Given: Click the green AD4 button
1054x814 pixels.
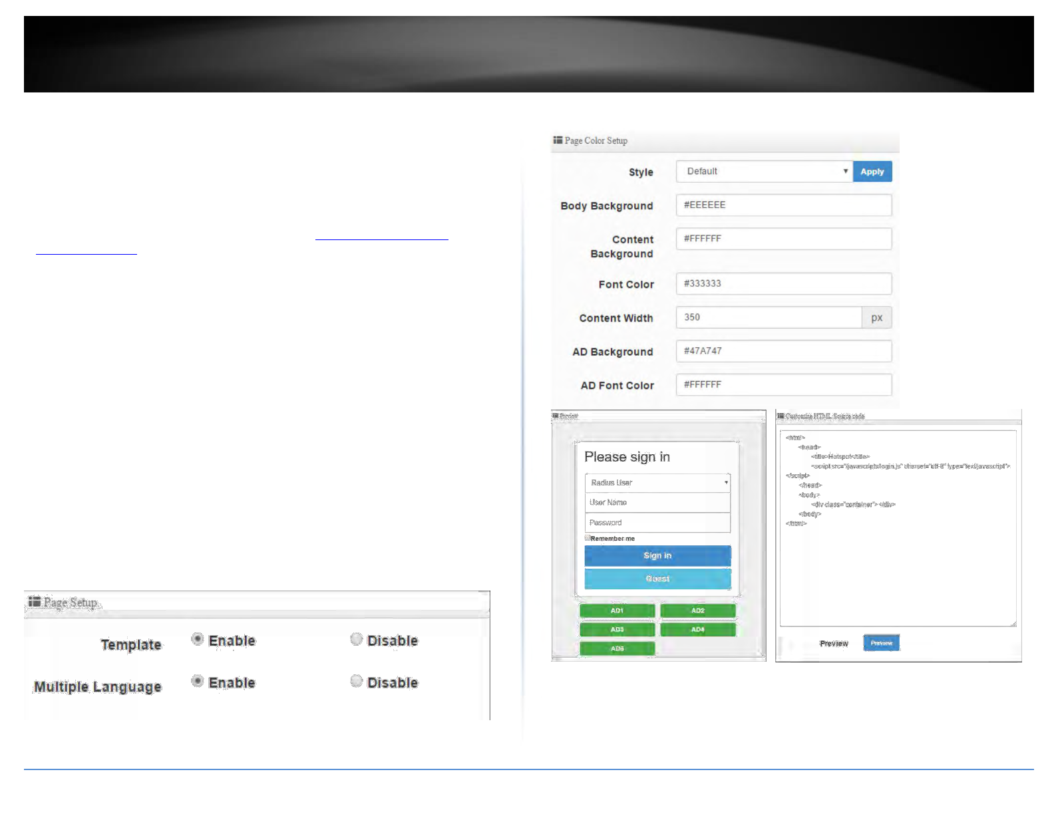Looking at the screenshot, I should [x=698, y=629].
